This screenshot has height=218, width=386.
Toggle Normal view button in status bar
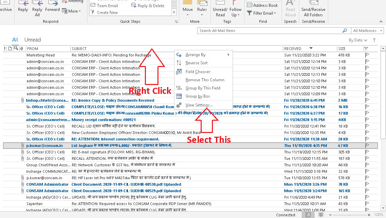[x=308, y=215]
